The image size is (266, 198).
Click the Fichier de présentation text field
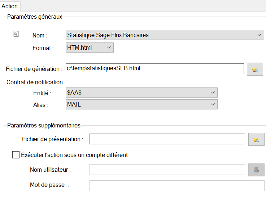[x=167, y=139]
